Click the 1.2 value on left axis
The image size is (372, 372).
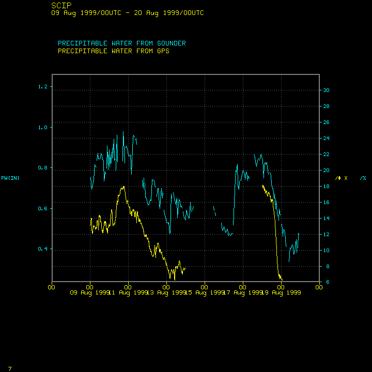tap(42, 87)
